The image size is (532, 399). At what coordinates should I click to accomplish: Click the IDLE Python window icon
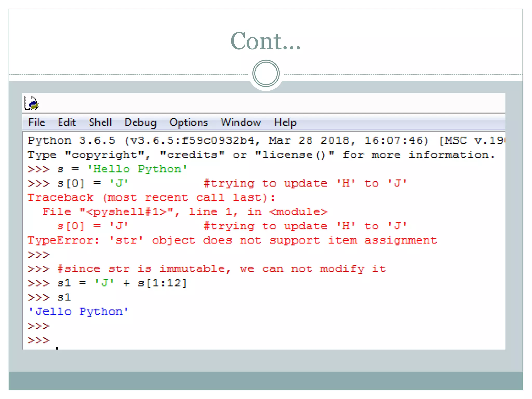[31, 103]
